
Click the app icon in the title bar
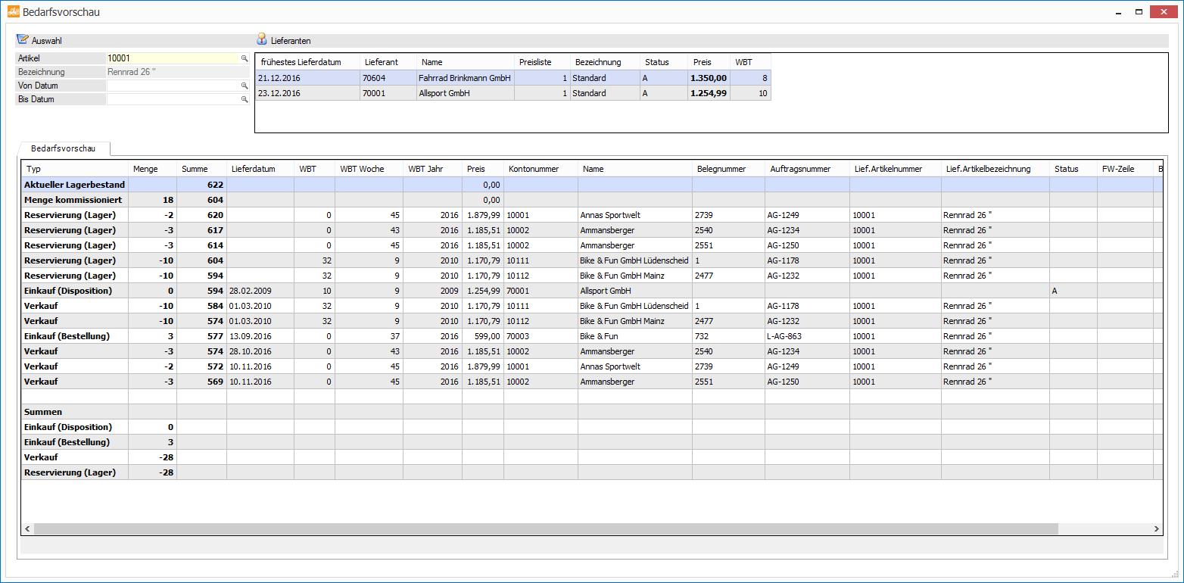[x=12, y=12]
